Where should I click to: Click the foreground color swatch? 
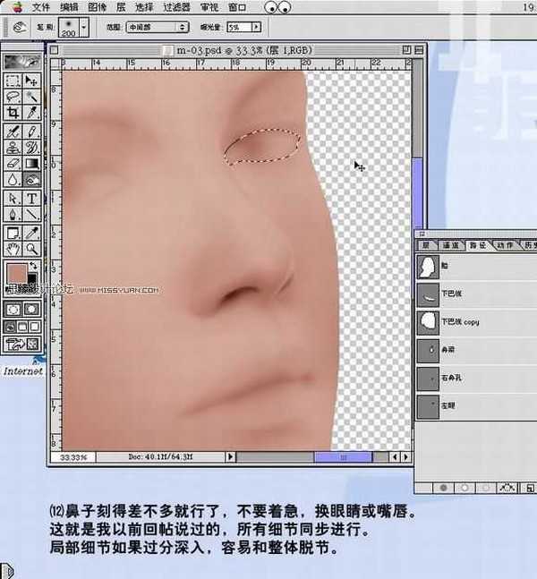[x=16, y=273]
